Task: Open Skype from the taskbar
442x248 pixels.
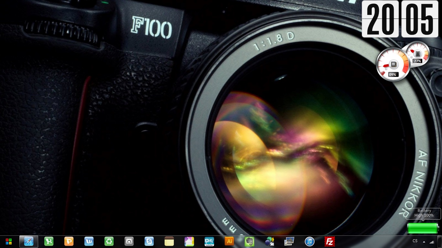Action: coord(149,242)
